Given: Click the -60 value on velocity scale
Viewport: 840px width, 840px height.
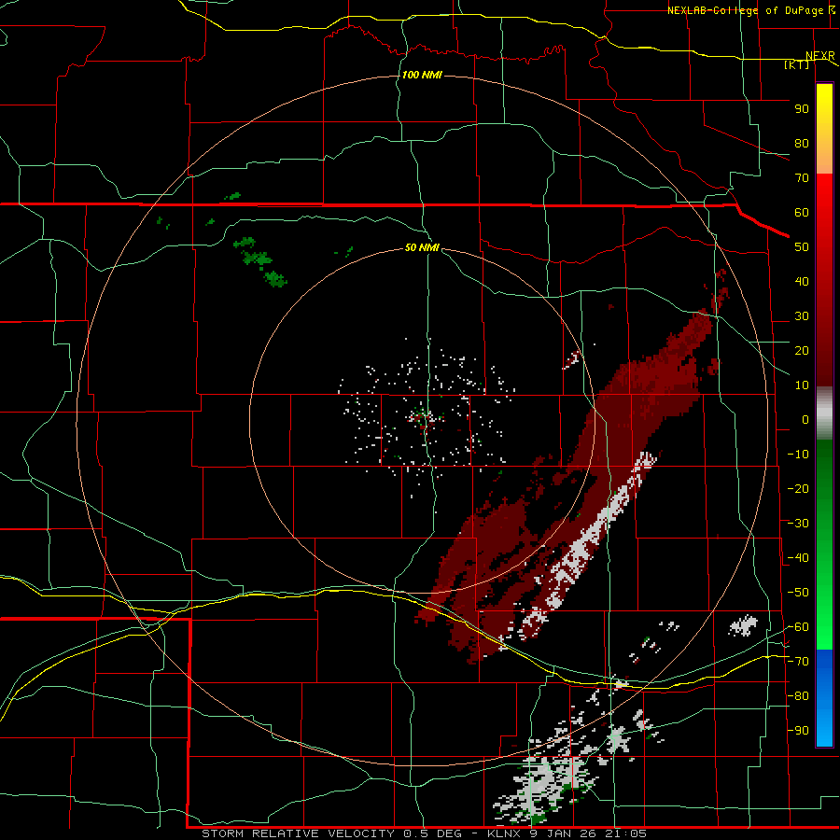Looking at the screenshot, I should click(798, 627).
